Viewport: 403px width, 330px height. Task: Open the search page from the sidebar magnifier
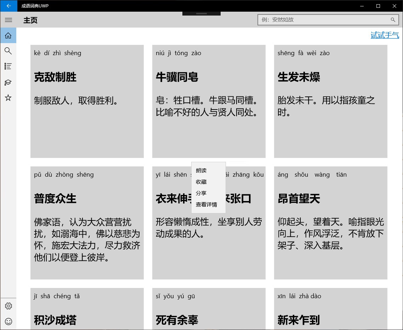8,51
